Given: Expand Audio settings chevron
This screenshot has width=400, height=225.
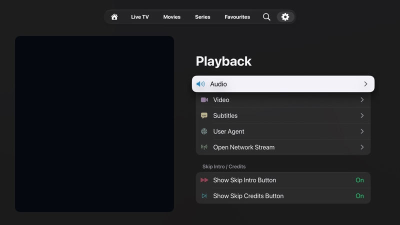Looking at the screenshot, I should 365,84.
